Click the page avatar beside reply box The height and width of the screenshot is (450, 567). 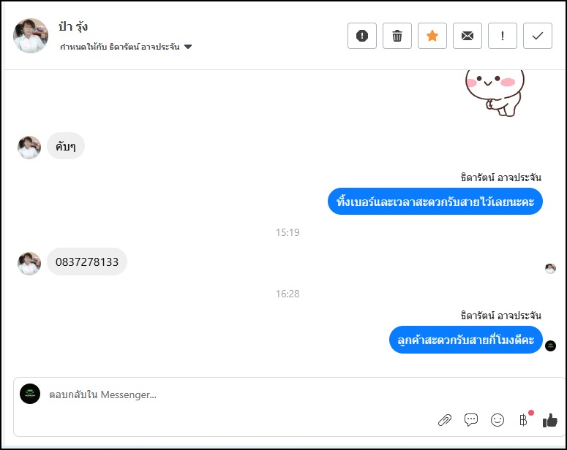coord(30,394)
